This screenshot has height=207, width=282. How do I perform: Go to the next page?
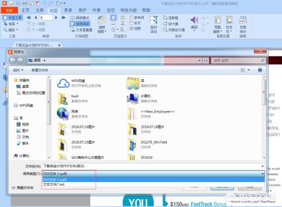[56, 18]
